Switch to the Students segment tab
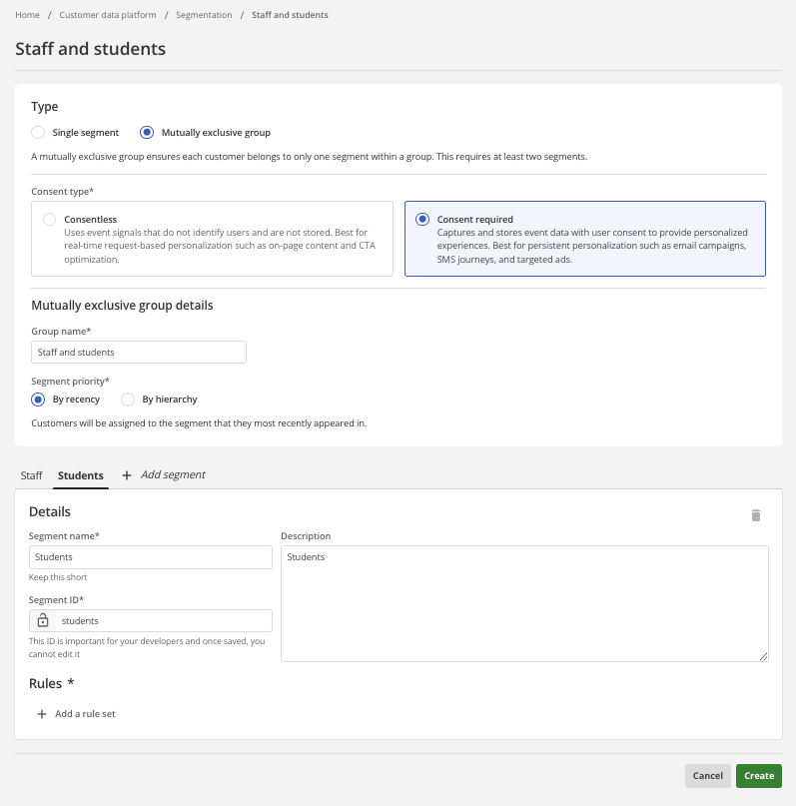This screenshot has height=806, width=796. (x=81, y=475)
